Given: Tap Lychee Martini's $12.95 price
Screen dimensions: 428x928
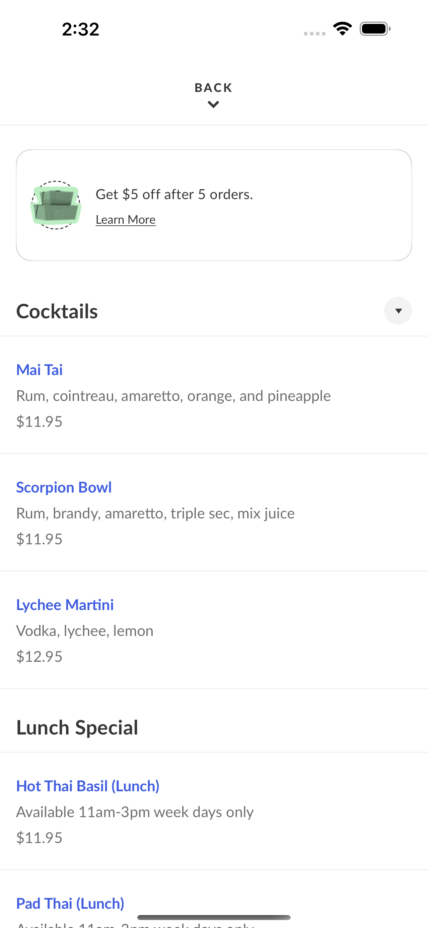Looking at the screenshot, I should pyautogui.click(x=39, y=657).
